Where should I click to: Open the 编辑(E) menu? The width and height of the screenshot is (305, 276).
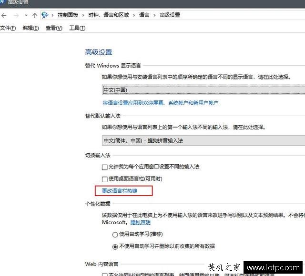(x=30, y=28)
